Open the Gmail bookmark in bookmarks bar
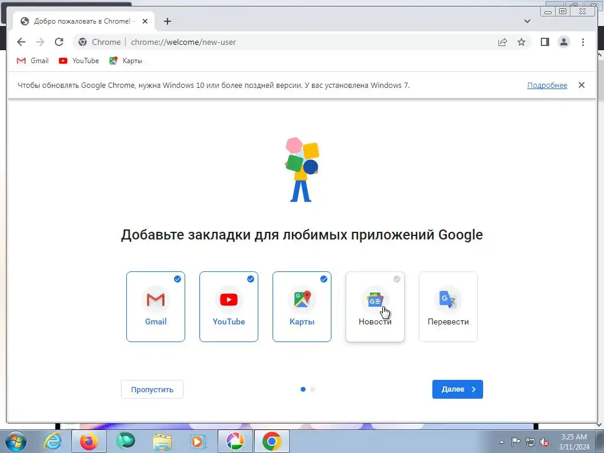This screenshot has height=453, width=604. tap(33, 61)
